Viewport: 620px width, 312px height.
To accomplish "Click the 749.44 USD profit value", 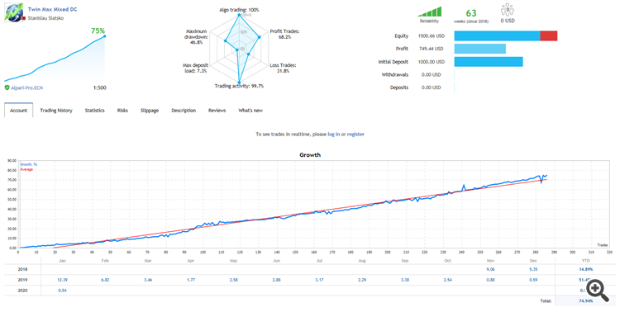I will click(431, 49).
